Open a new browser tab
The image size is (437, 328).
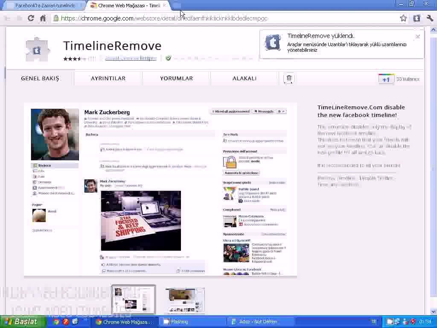coord(176,5)
